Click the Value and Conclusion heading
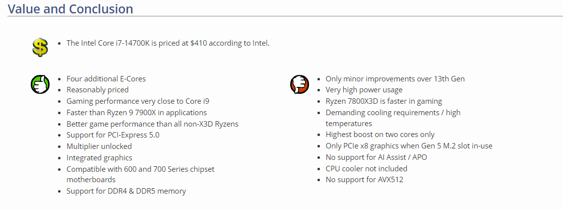Screen dimensions: 563x210 coord(70,9)
